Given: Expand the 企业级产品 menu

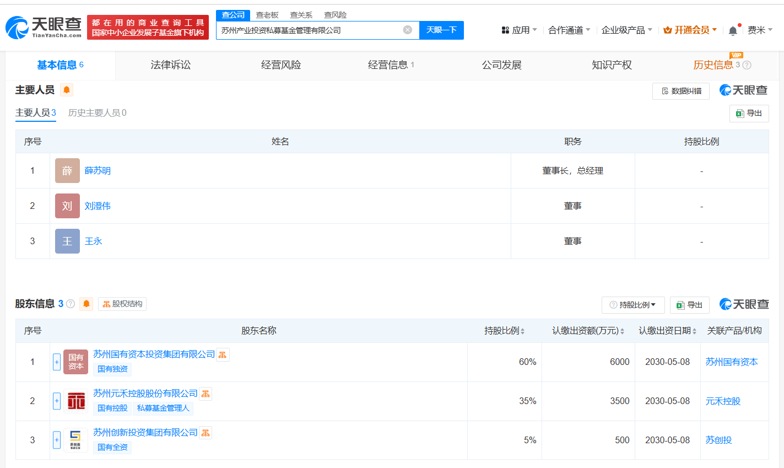Looking at the screenshot, I should point(626,30).
